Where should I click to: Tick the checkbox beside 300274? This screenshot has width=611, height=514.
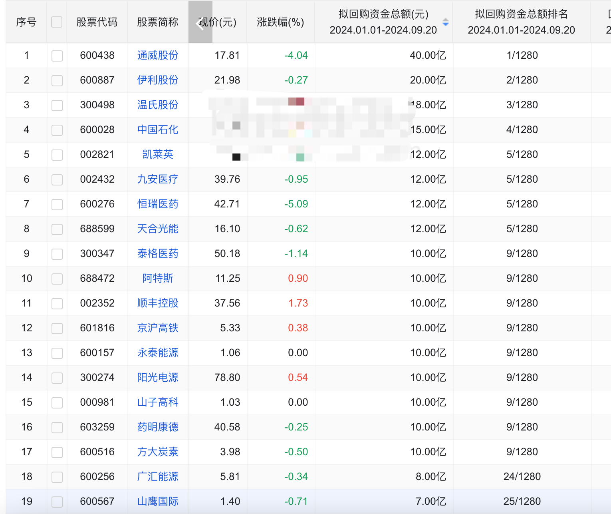coord(57,378)
